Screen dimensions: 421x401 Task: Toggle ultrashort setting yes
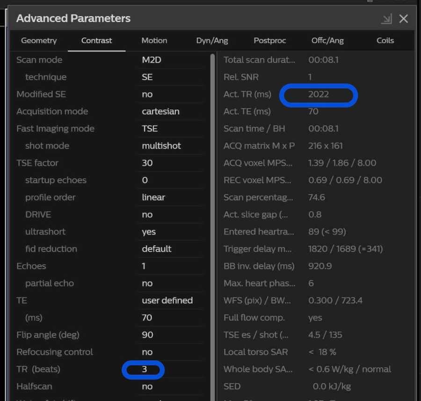pyautogui.click(x=171, y=232)
